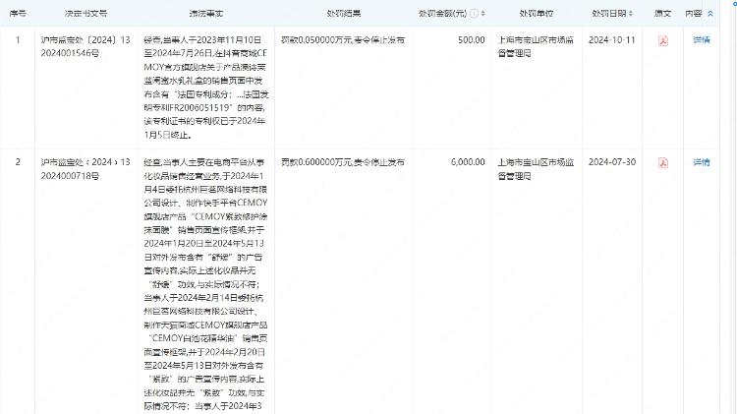View 详情 for the first penalty record

point(701,40)
